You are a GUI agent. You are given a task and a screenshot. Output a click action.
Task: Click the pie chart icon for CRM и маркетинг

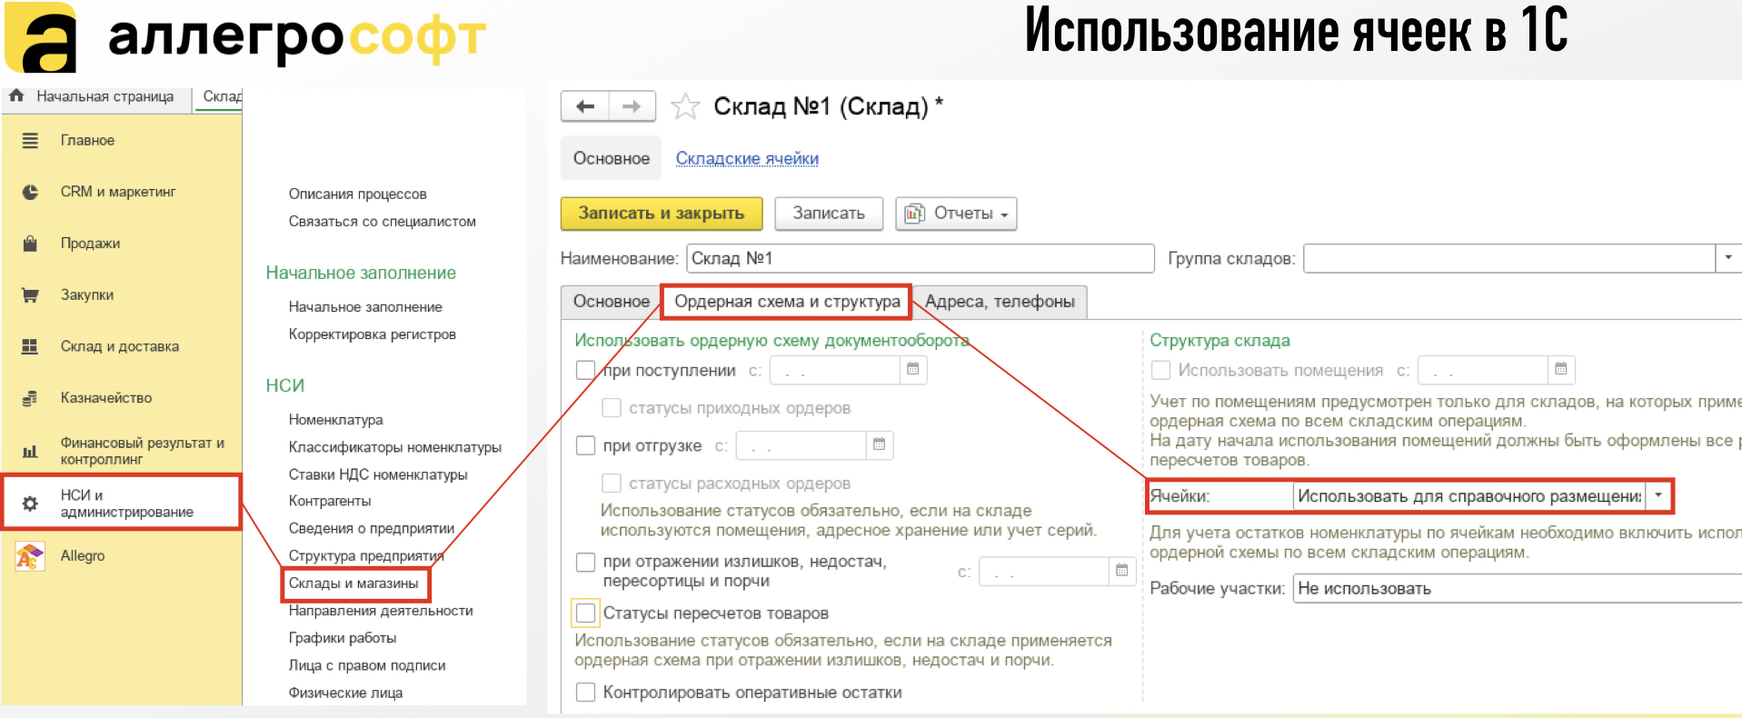30,192
